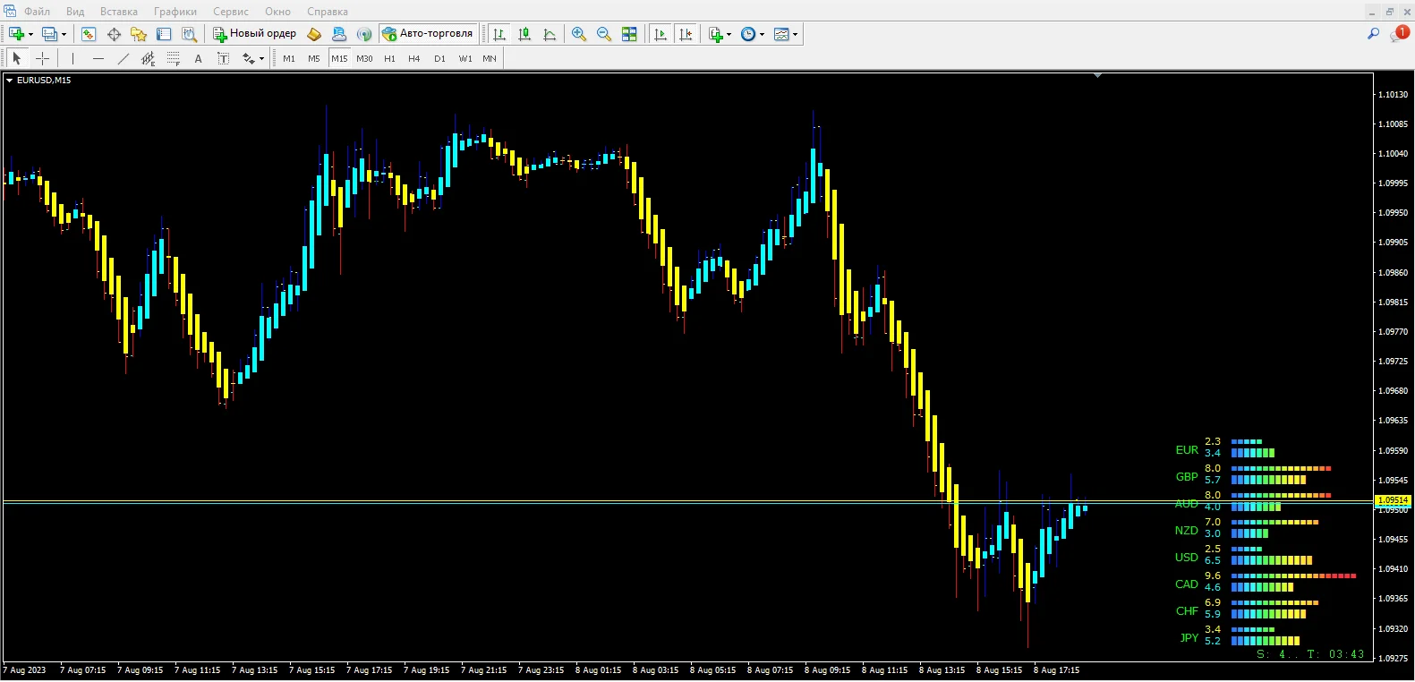Viewport: 1415px width, 682px height.
Task: Select the Text tool (A)
Action: coord(199,58)
